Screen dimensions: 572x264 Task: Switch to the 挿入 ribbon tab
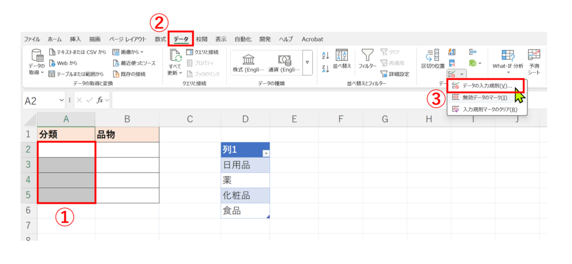click(x=75, y=39)
